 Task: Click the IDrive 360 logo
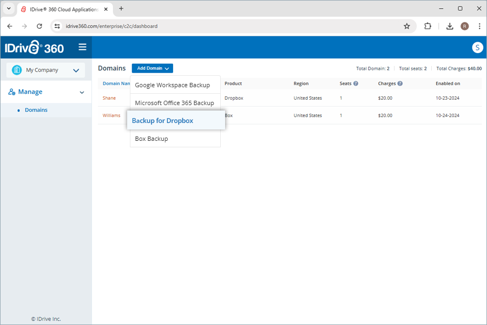click(34, 47)
